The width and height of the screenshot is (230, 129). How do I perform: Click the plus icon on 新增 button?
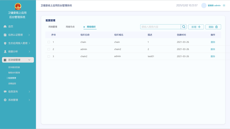click(x=199, y=27)
